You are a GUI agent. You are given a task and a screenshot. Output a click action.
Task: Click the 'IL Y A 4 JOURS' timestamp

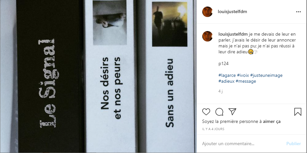tap(213, 129)
